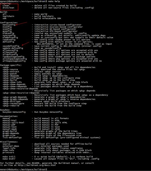Click the '<pkg>-show-recursive-rdepends' entry

(x=21, y=93)
